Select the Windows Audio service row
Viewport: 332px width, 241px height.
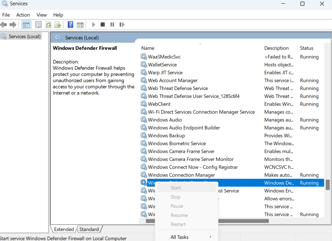[165, 120]
